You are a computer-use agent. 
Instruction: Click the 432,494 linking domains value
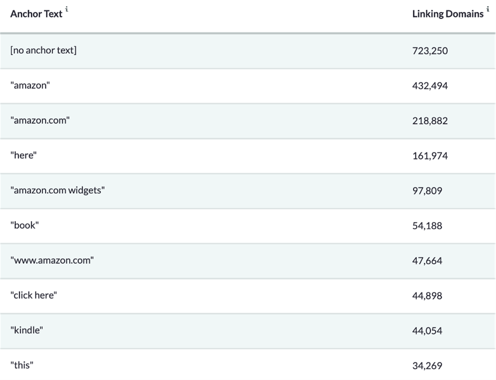tap(430, 86)
